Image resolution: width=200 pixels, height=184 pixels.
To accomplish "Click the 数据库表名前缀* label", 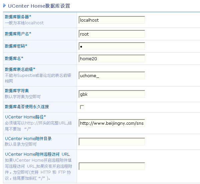I will (x=20, y=69).
